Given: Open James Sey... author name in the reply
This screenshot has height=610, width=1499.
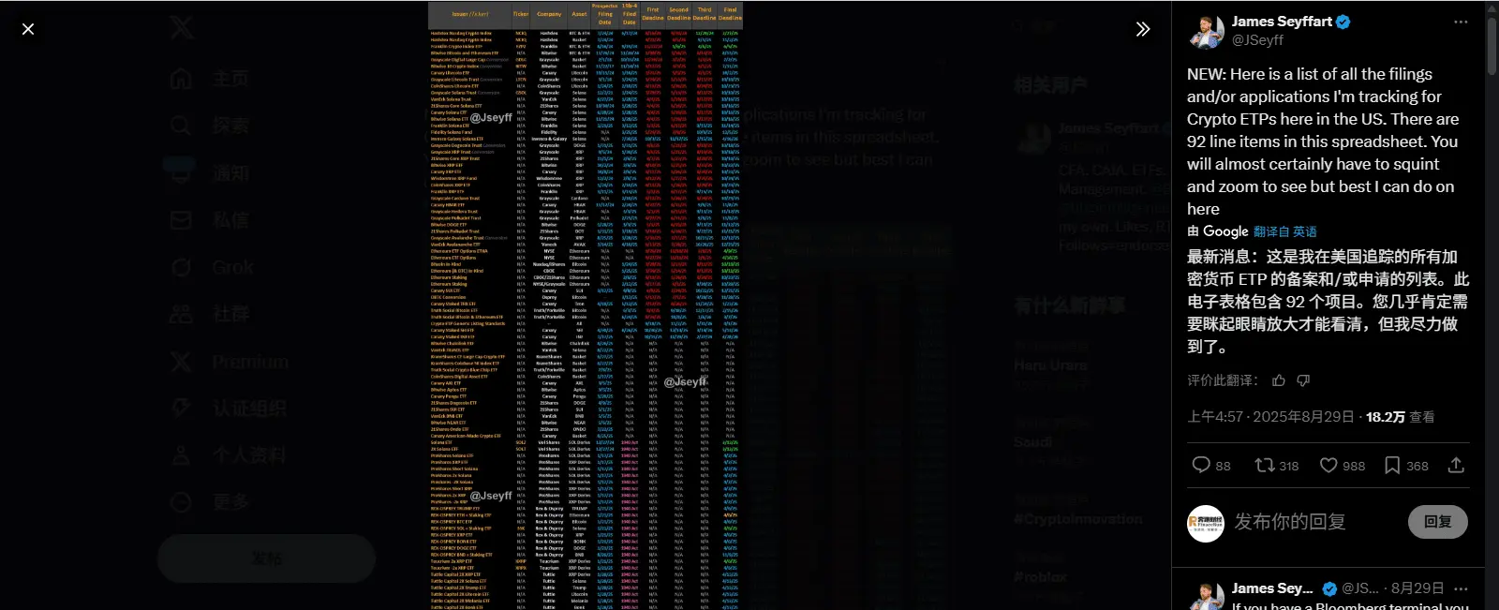Looking at the screenshot, I should [1272, 588].
